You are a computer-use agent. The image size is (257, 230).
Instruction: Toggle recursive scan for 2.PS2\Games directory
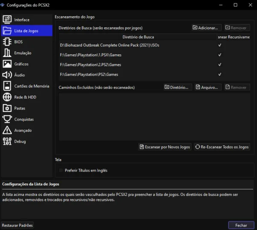220,65
